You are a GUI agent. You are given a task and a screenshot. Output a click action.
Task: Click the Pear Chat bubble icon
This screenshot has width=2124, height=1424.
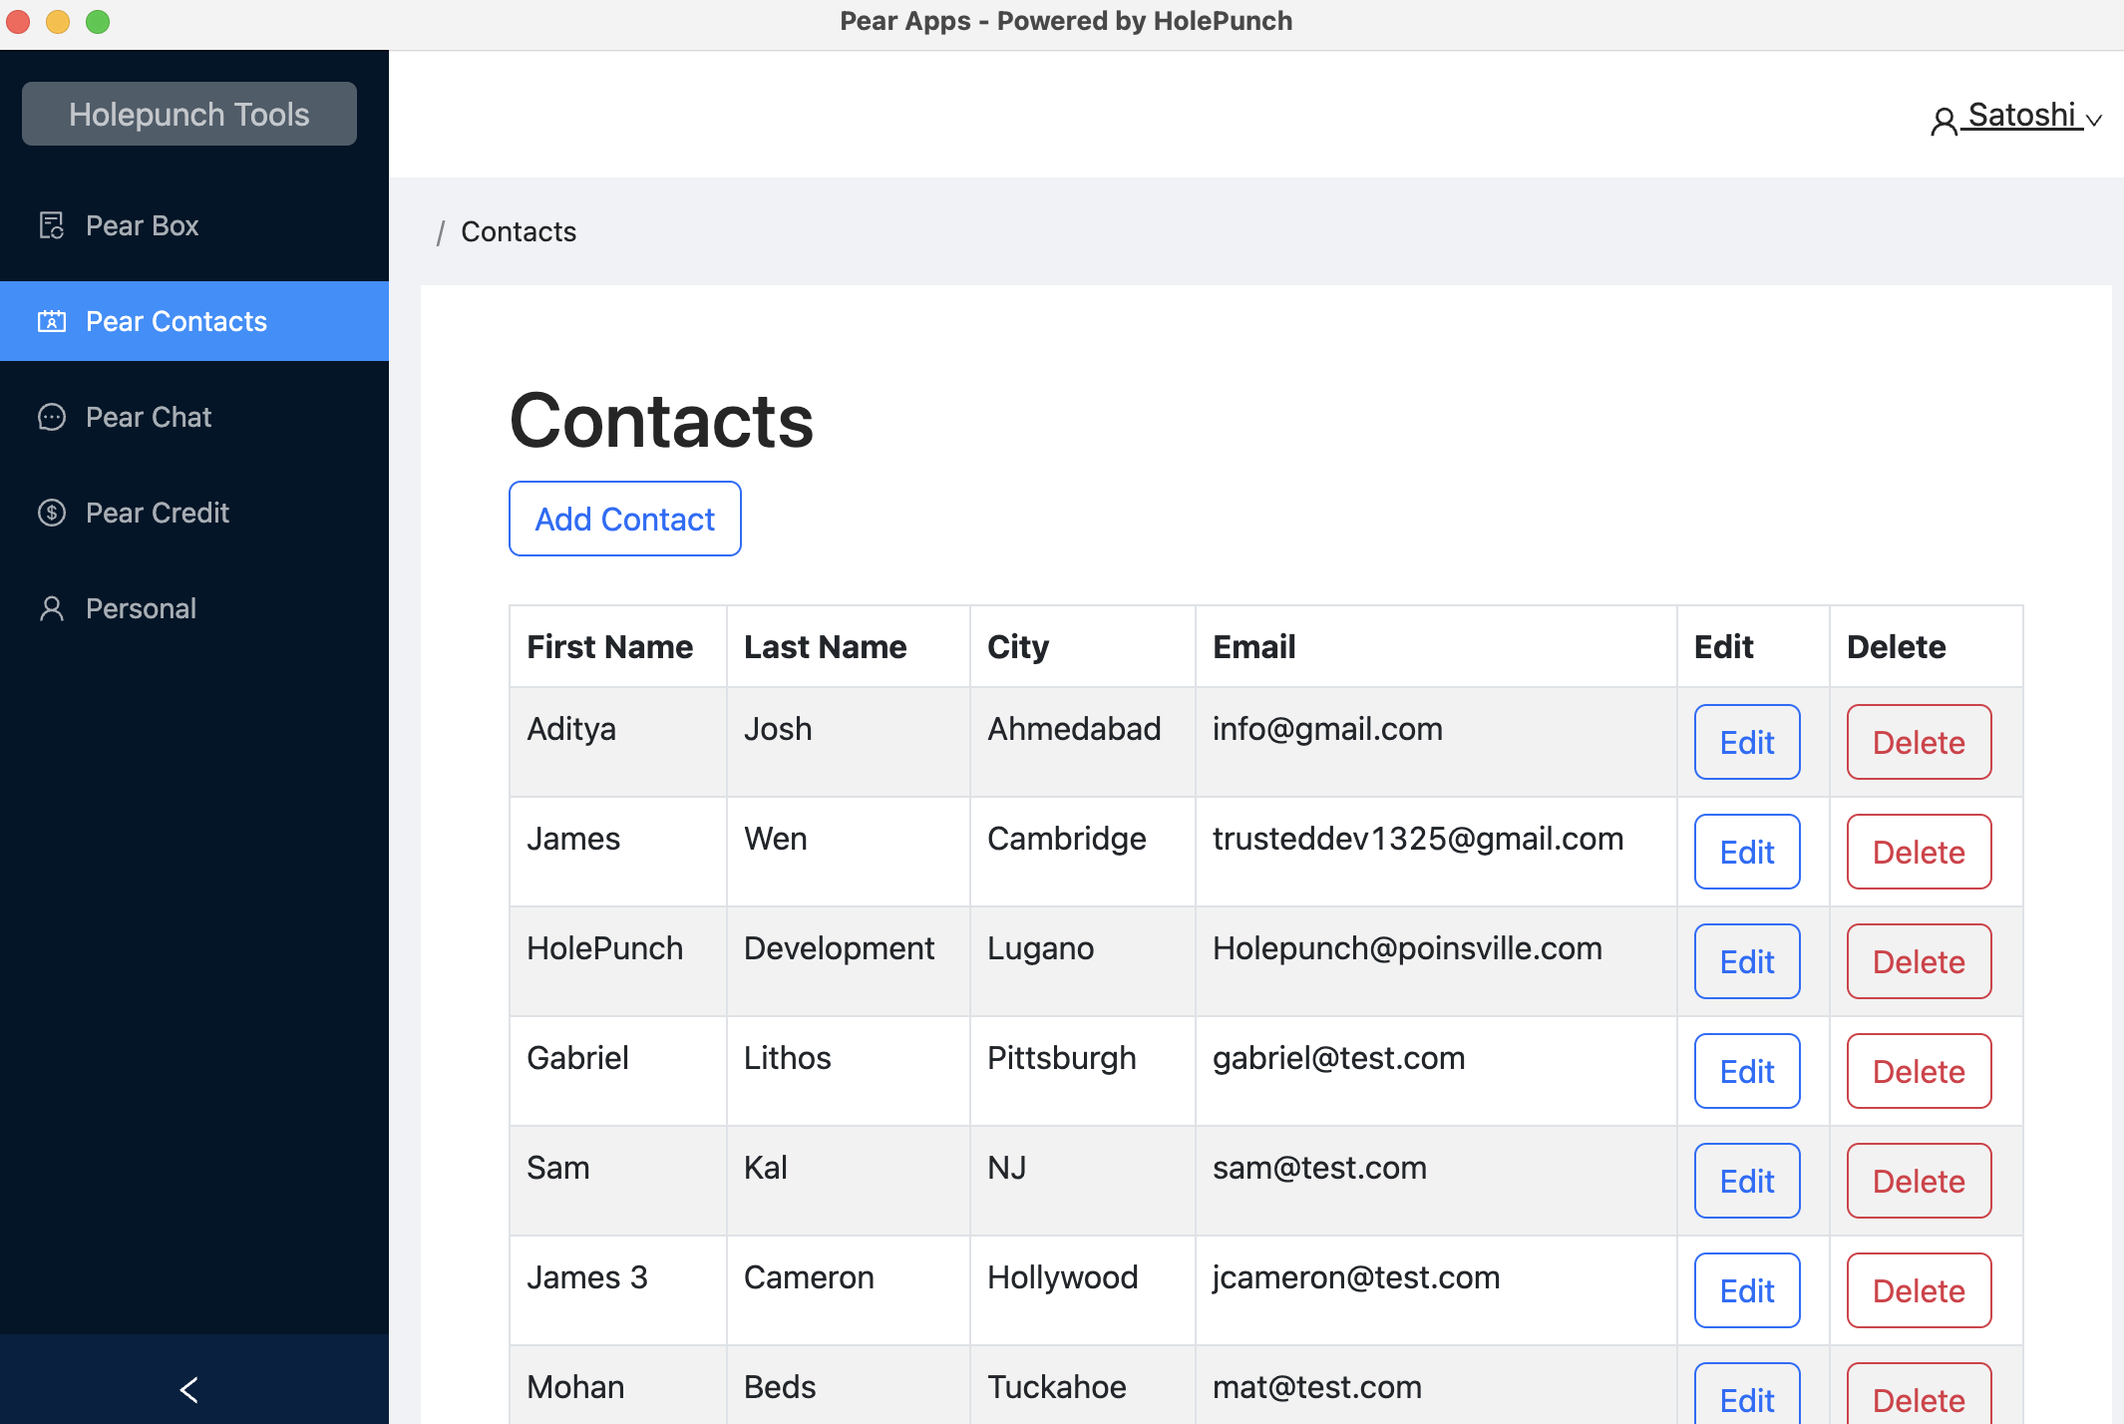tap(51, 417)
